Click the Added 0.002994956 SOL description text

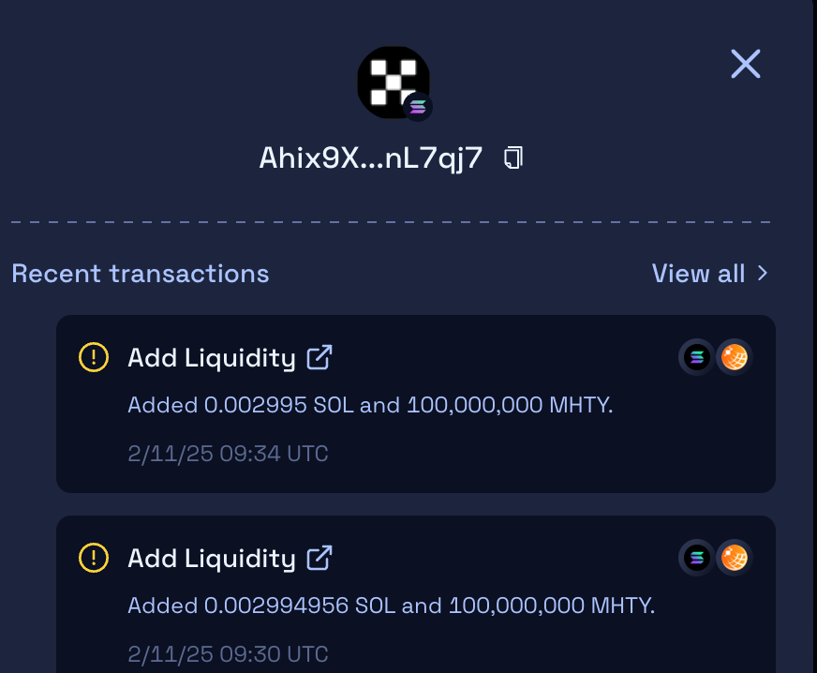point(391,606)
